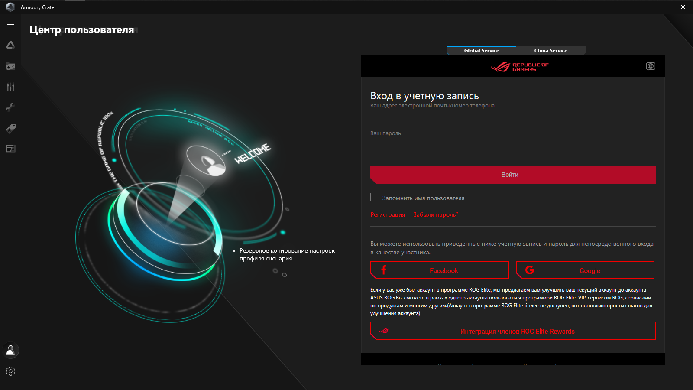The width and height of the screenshot is (693, 390).
Task: Click the globe language icon in login panel
Action: tap(651, 66)
